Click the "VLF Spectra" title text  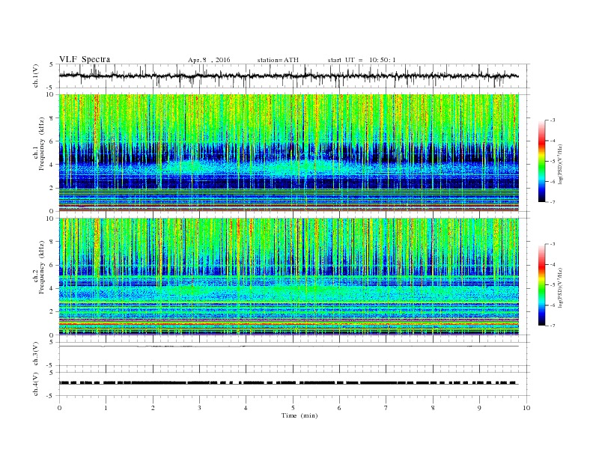pyautogui.click(x=85, y=59)
